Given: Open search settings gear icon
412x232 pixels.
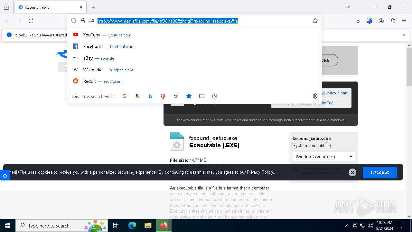Looking at the screenshot, I should [x=315, y=96].
